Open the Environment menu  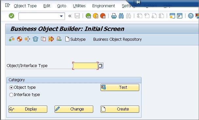[103, 6]
